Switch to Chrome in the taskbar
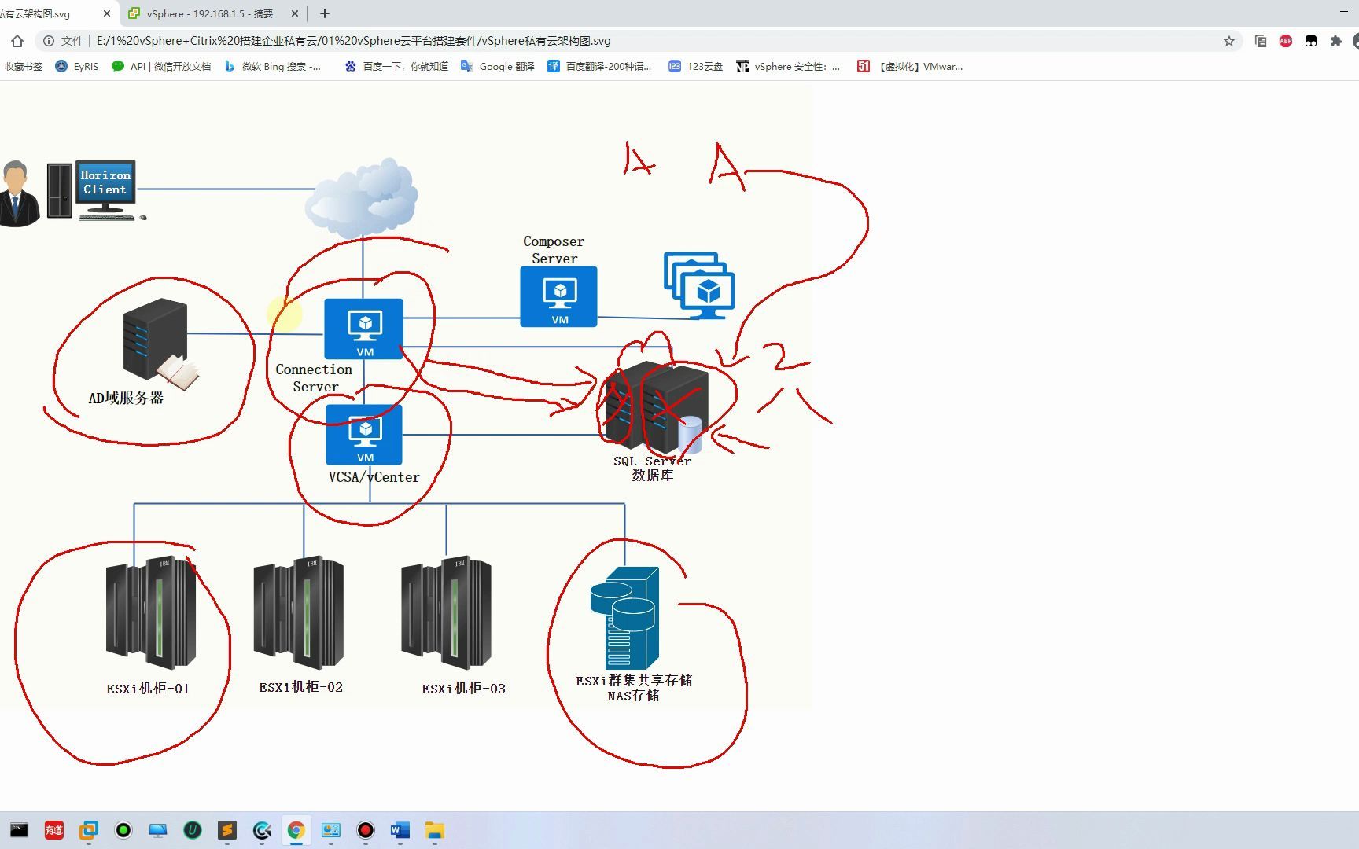The width and height of the screenshot is (1359, 849). 296,830
